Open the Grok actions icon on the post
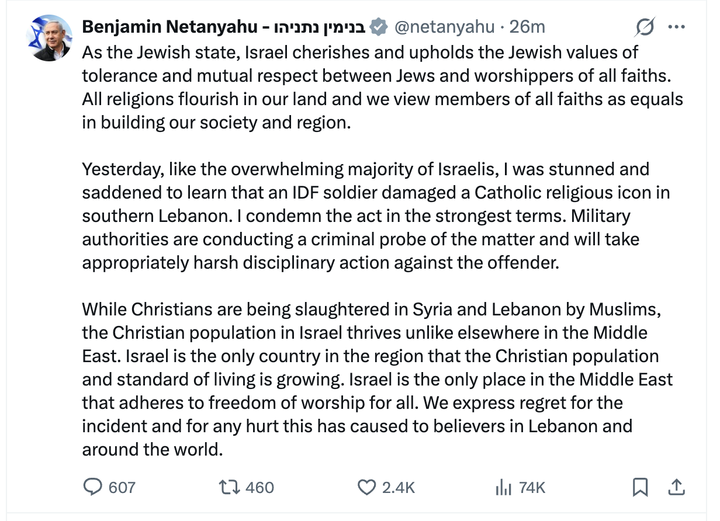The image size is (720, 521). 645,27
